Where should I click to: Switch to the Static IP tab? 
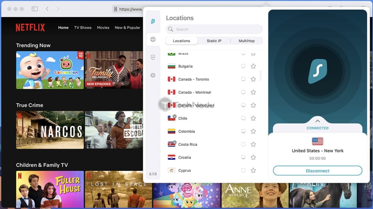coord(214,41)
